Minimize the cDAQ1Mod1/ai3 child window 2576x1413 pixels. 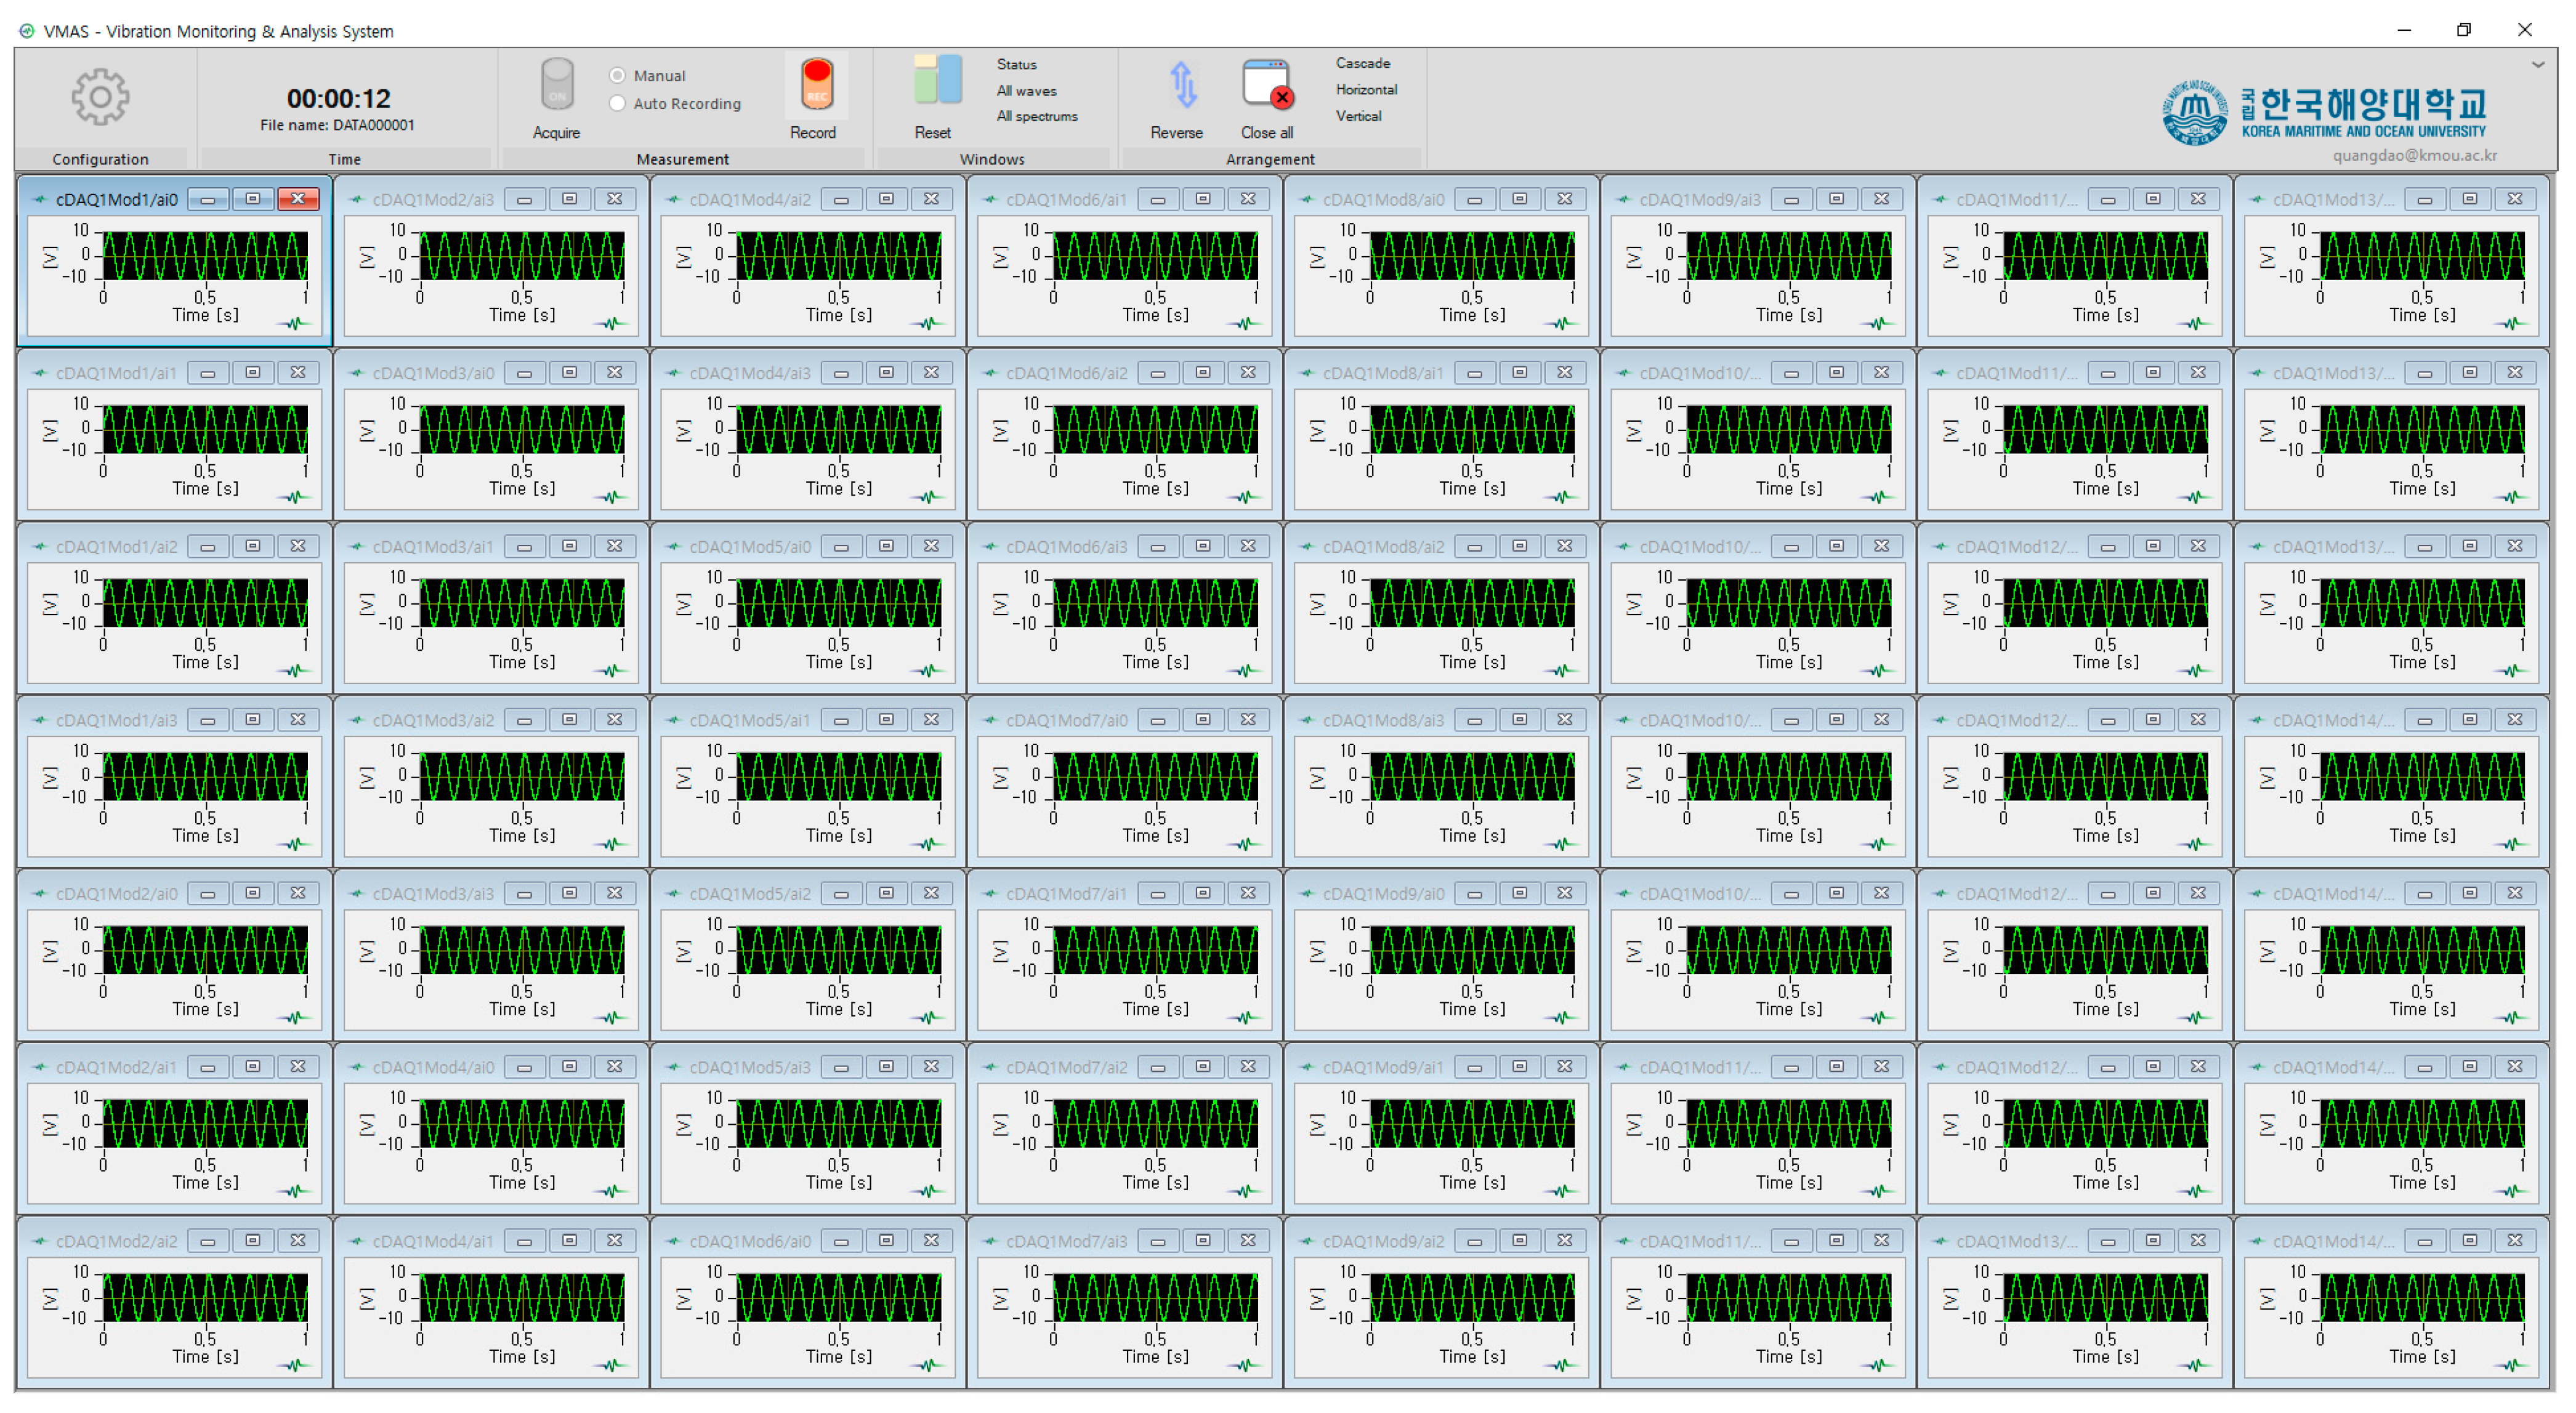point(208,720)
